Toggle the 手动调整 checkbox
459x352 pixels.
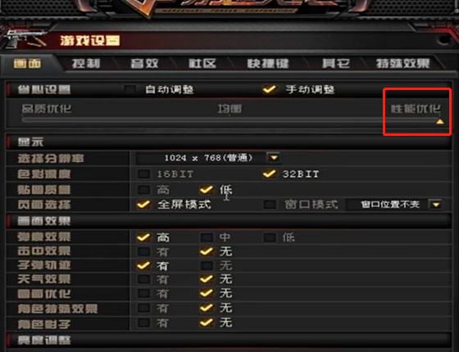click(x=269, y=89)
